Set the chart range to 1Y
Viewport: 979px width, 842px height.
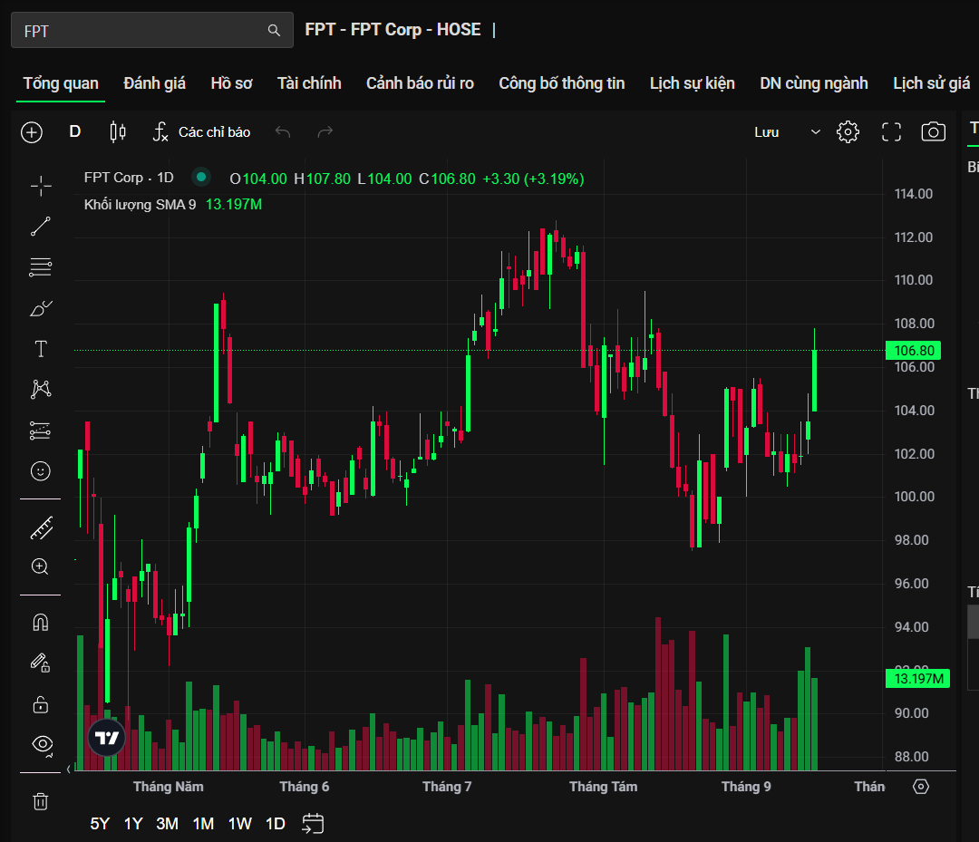point(133,824)
